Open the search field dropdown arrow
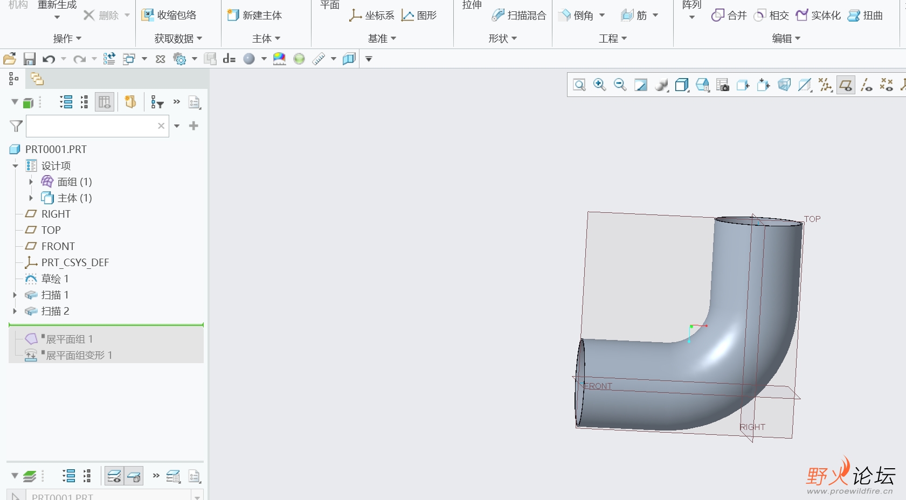This screenshot has height=500, width=906. [x=177, y=126]
